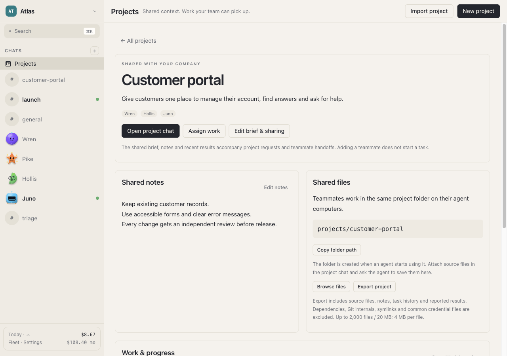Click the Customer portal project title
Viewport: 507px width, 356px height.
click(x=173, y=80)
